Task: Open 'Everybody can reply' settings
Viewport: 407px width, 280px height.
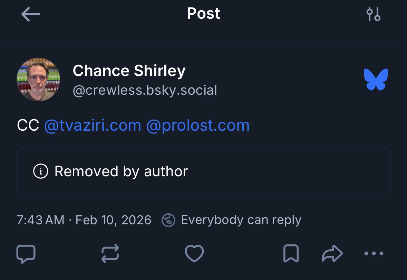Action: coord(241,220)
